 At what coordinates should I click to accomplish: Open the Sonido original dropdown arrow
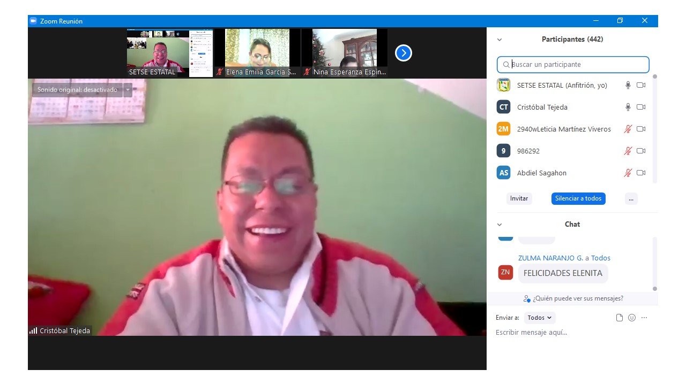point(128,90)
